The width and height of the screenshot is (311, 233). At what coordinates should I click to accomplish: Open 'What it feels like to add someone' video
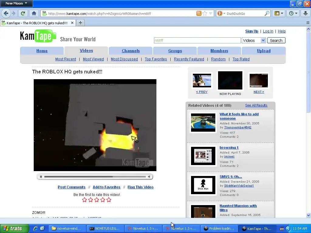click(x=239, y=116)
